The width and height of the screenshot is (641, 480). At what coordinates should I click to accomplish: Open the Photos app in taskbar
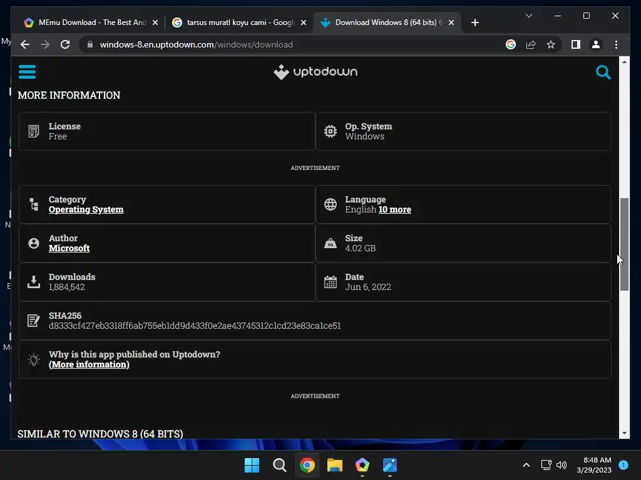390,465
